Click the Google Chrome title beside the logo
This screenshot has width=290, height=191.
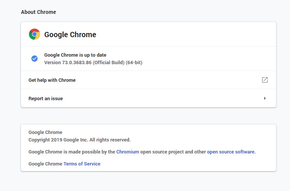(70, 35)
